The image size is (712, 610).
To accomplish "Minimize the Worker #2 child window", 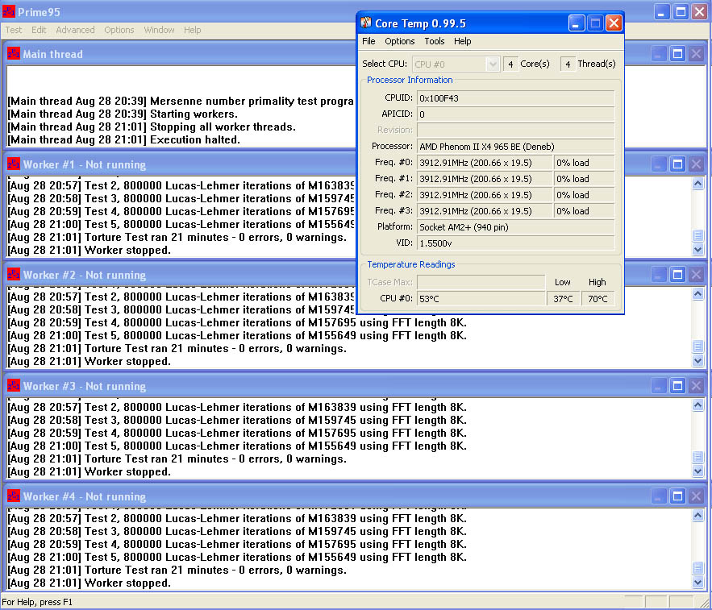I will (659, 274).
